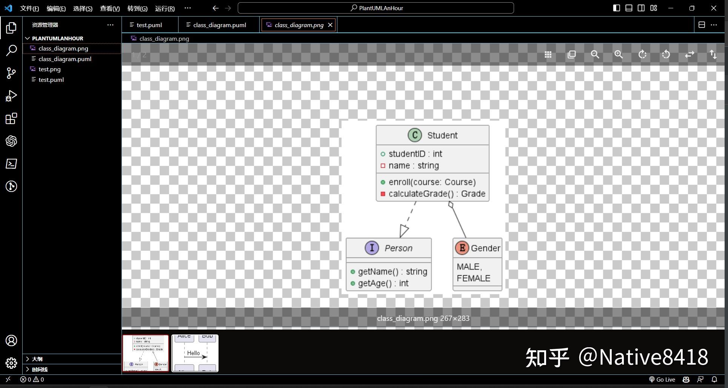Screen dimensions: 728x388
Task: Switch to the class_diagram.puml tab
Action: coord(219,25)
